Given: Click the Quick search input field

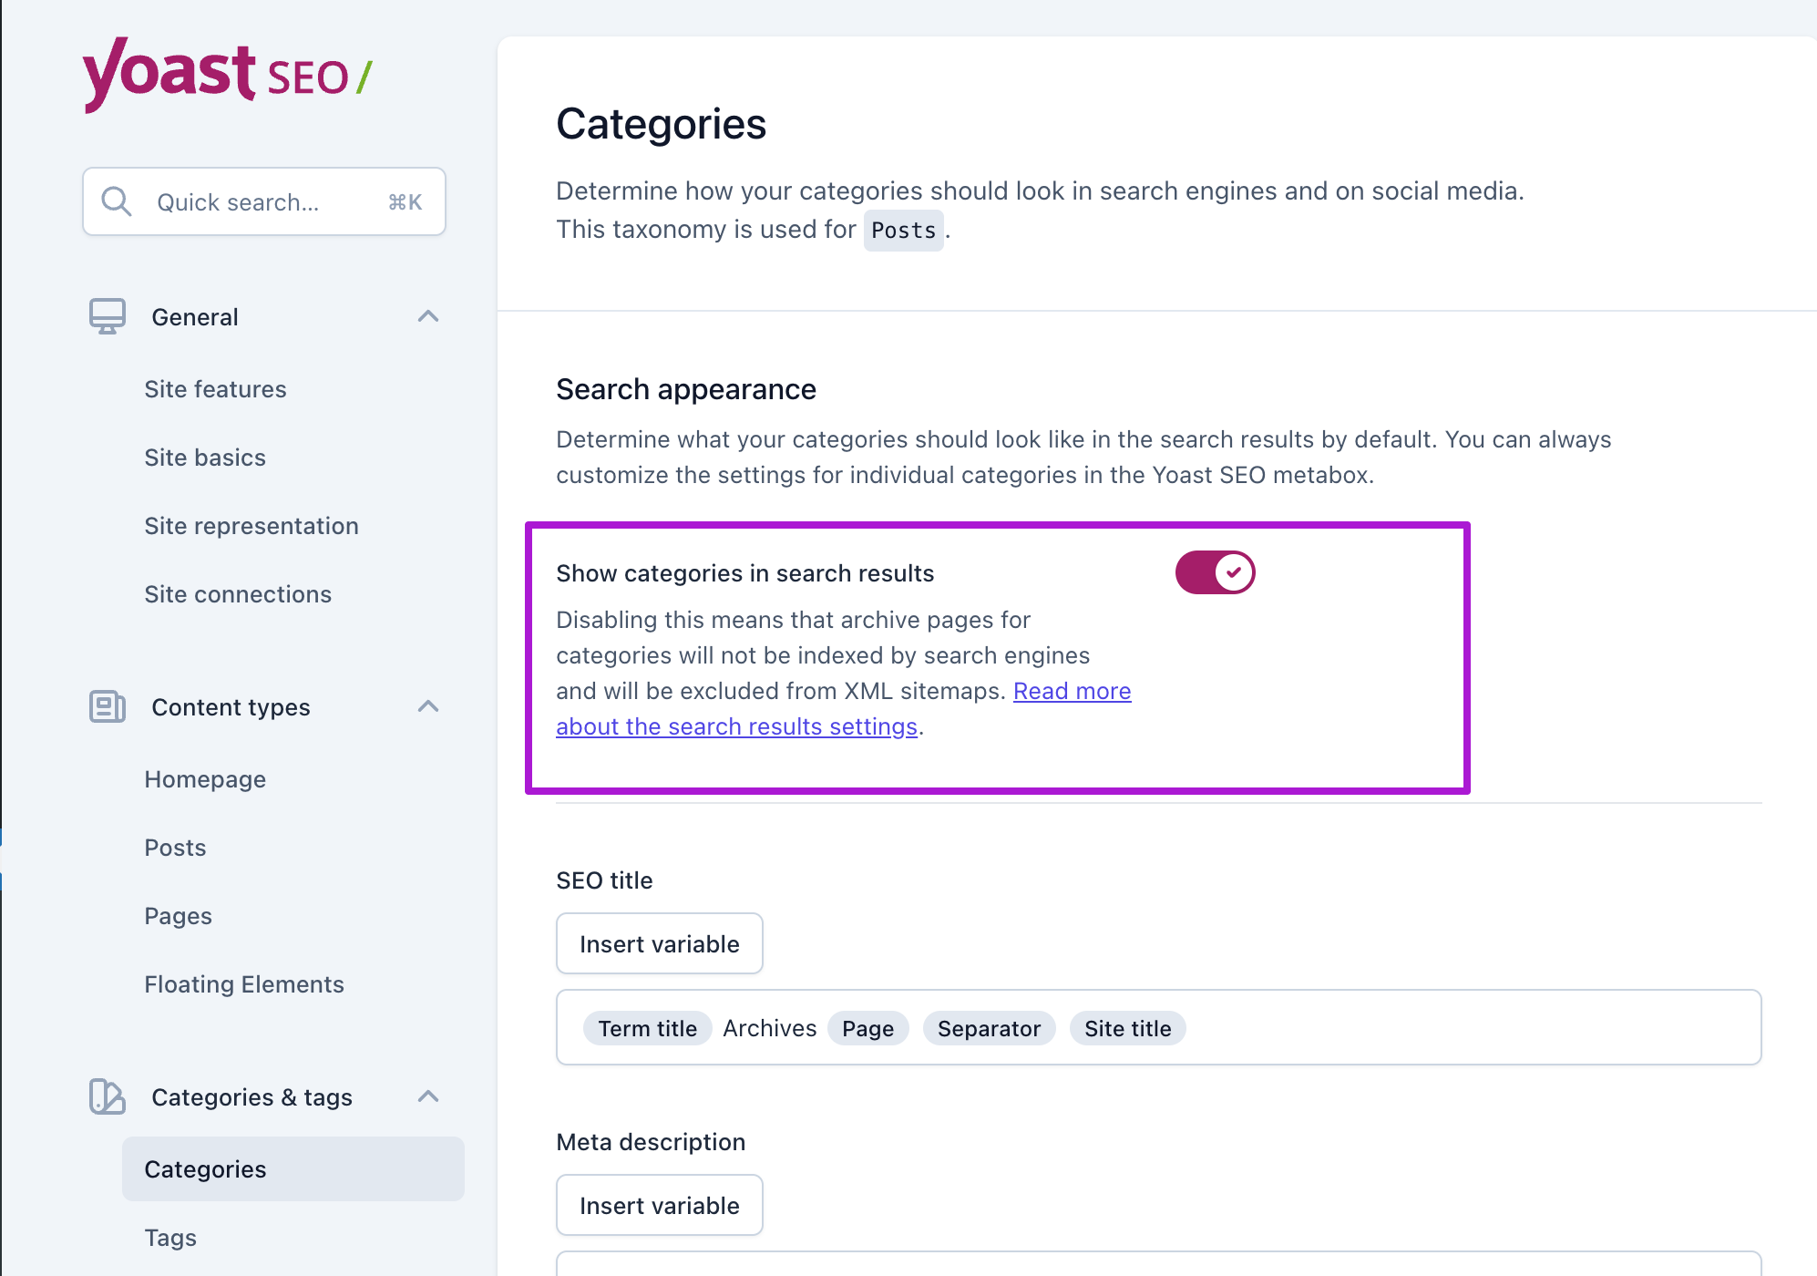Looking at the screenshot, I should point(263,201).
